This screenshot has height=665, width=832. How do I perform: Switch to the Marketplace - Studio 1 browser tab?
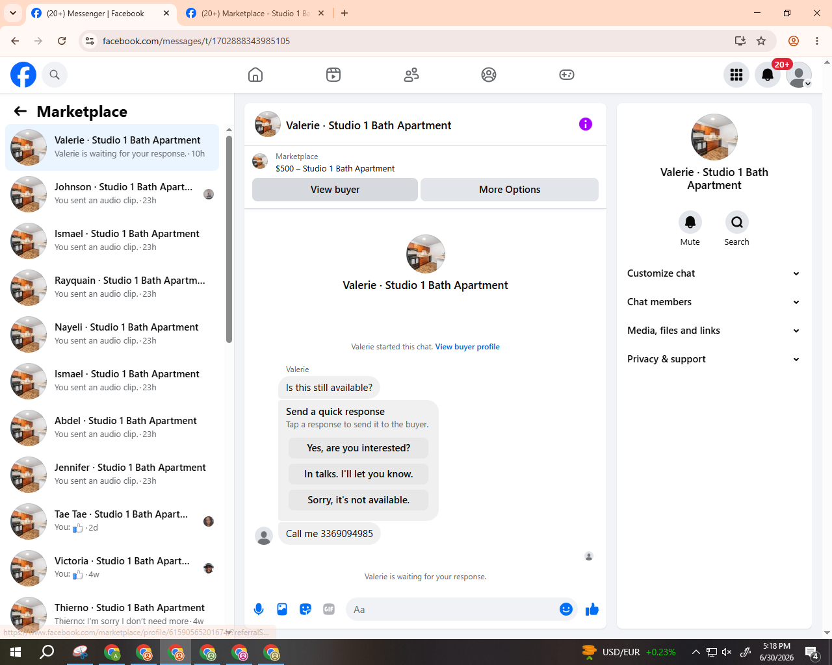tap(255, 13)
